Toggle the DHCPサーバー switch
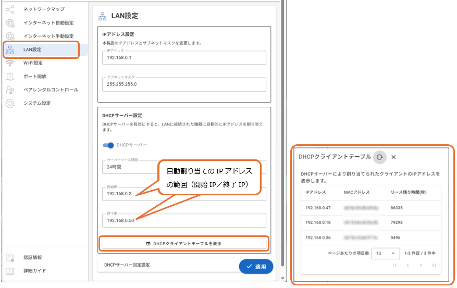 tap(109, 145)
